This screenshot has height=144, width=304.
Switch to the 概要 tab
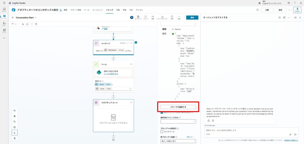(66, 10)
